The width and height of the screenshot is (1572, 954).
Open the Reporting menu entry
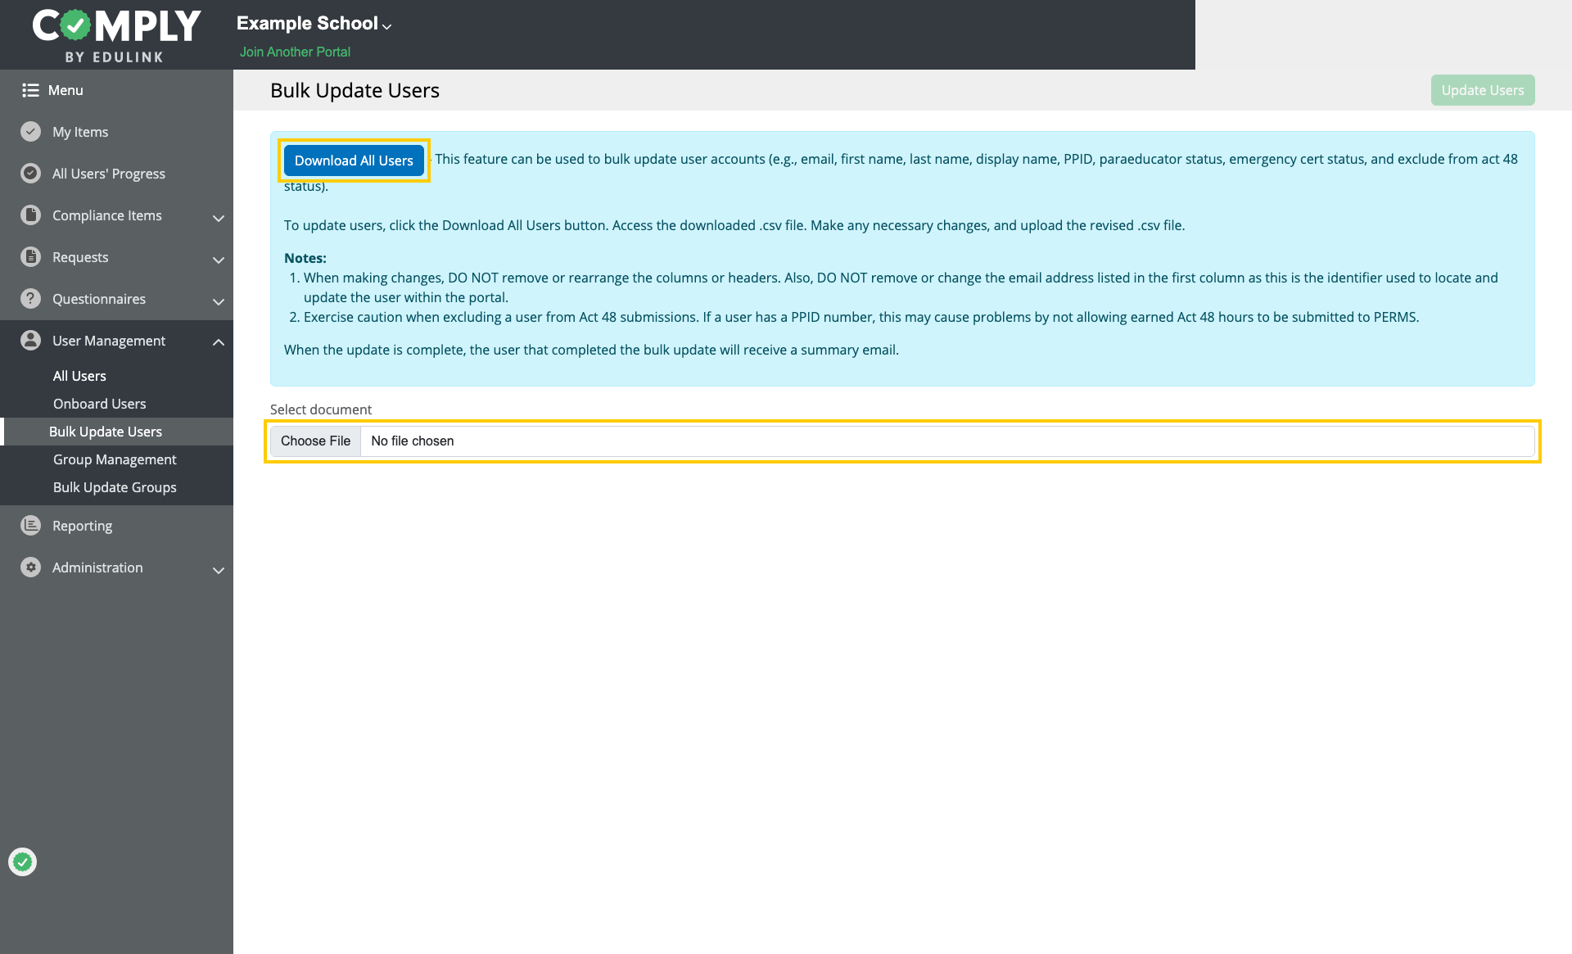pos(82,526)
